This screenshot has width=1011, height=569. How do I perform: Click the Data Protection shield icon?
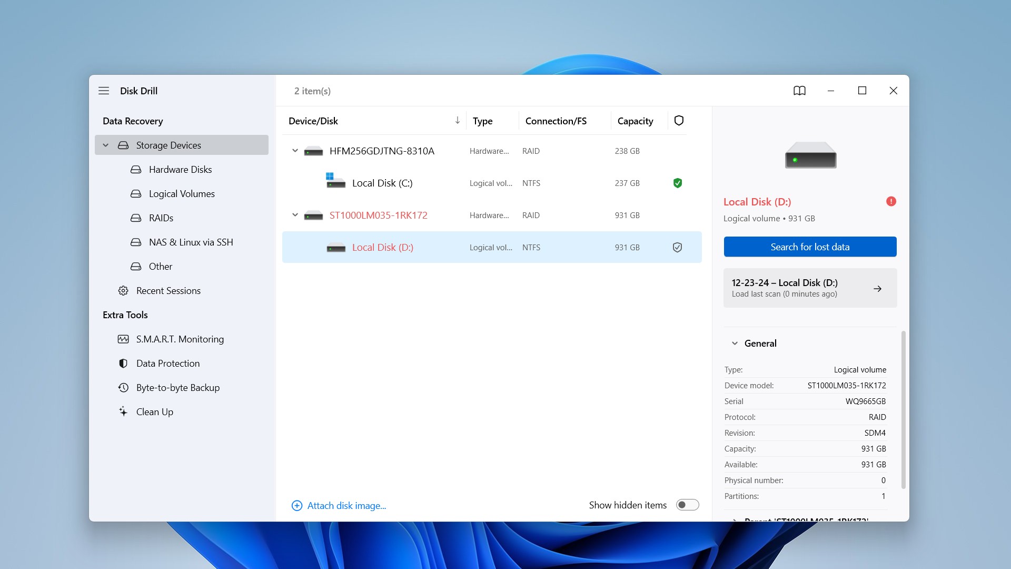click(x=123, y=363)
